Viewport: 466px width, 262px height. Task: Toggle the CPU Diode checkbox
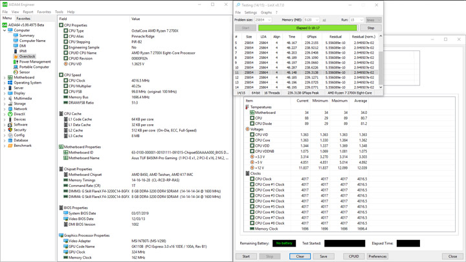click(252, 124)
